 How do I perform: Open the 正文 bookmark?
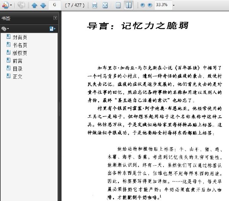pos(18,77)
